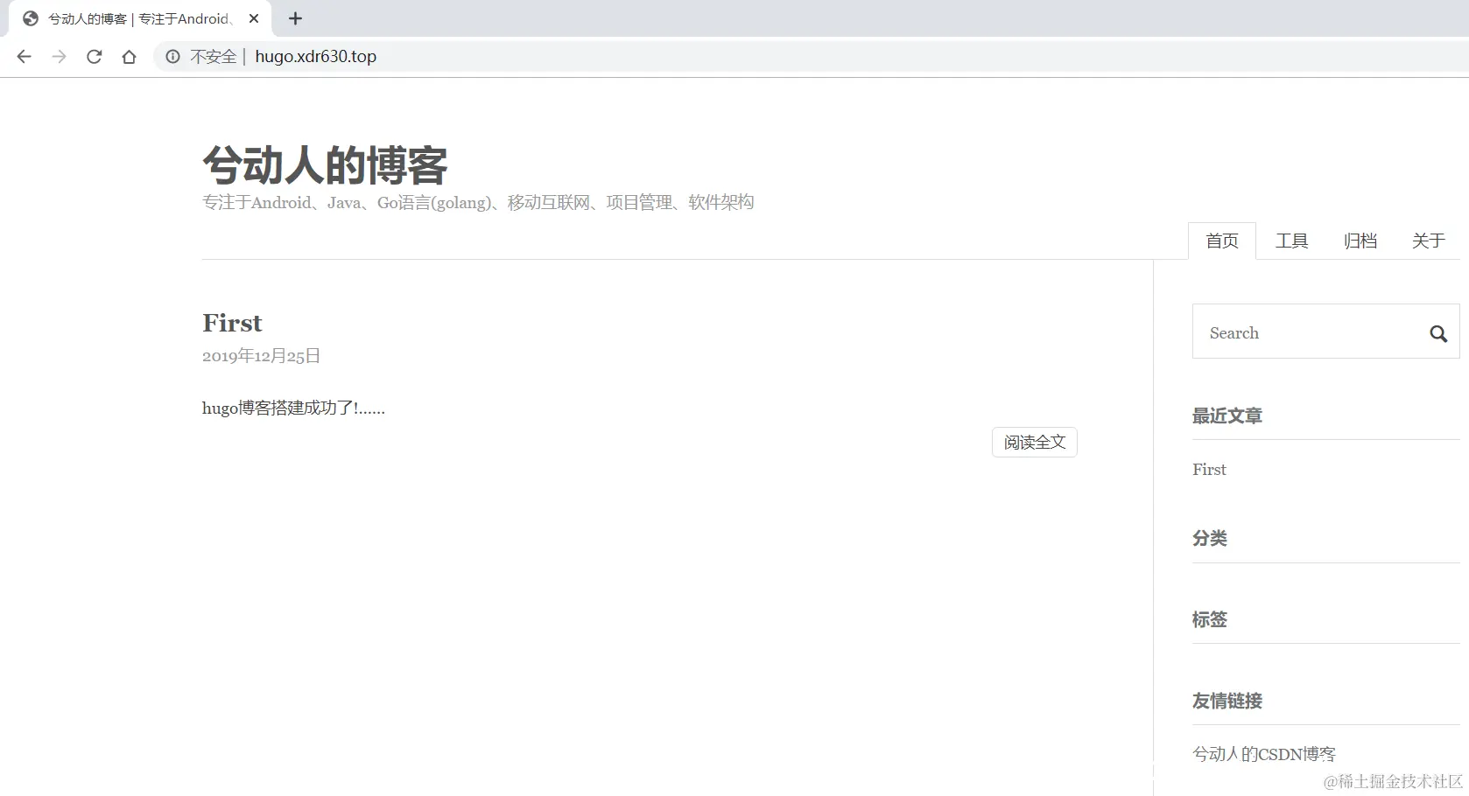The image size is (1469, 796).
Task: Switch to the 首页 nav item
Action: 1221,241
